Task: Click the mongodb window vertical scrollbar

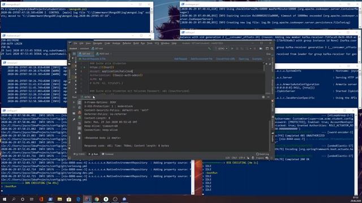Action: (152, 20)
